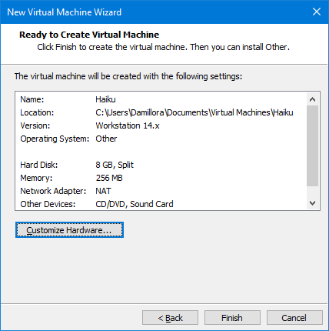Click the Other Devices CD/DVD Sound Card row
329x331 pixels.
(x=161, y=204)
